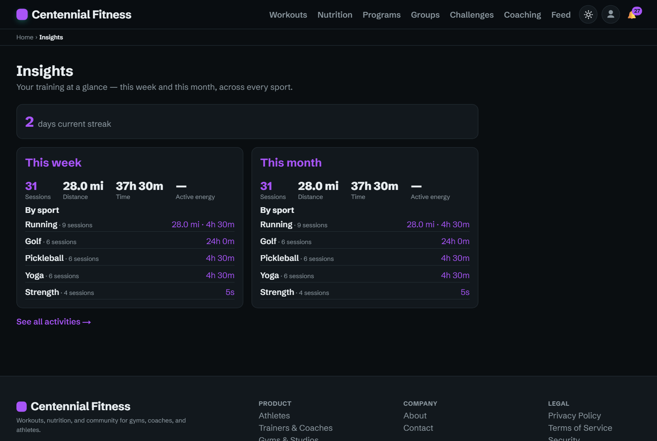
Task: Open the Workouts nav item
Action: click(x=288, y=15)
